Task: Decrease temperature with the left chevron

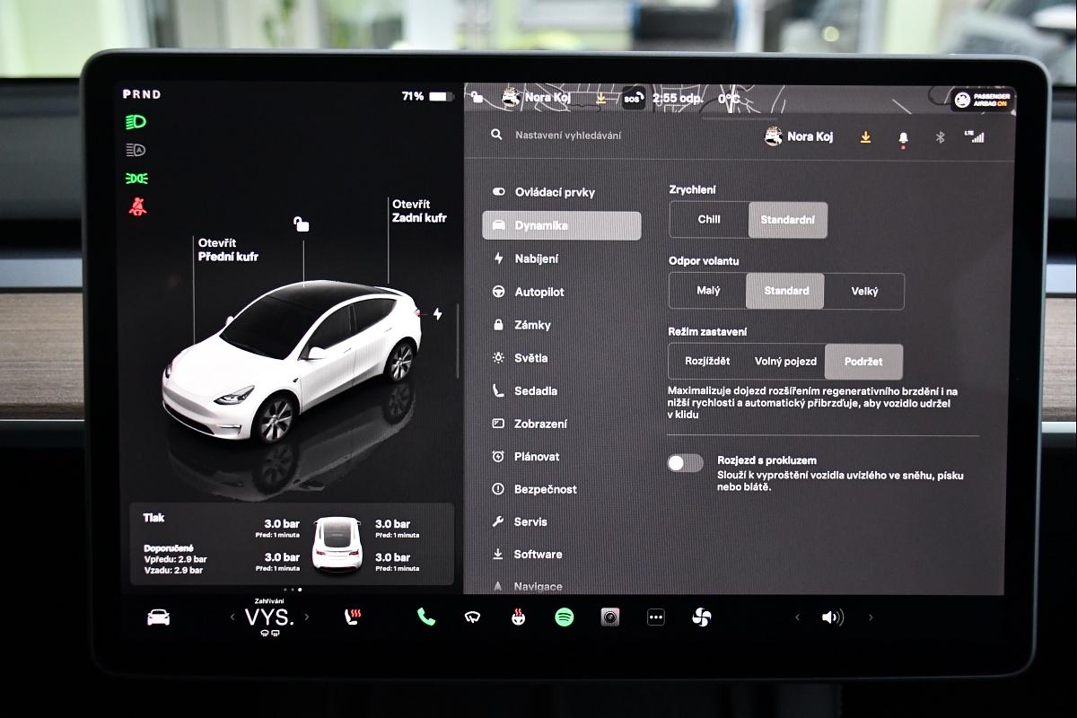Action: (x=232, y=617)
